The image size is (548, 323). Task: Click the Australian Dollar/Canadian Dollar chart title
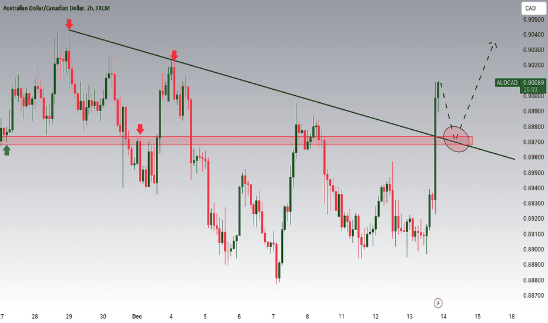(x=56, y=8)
